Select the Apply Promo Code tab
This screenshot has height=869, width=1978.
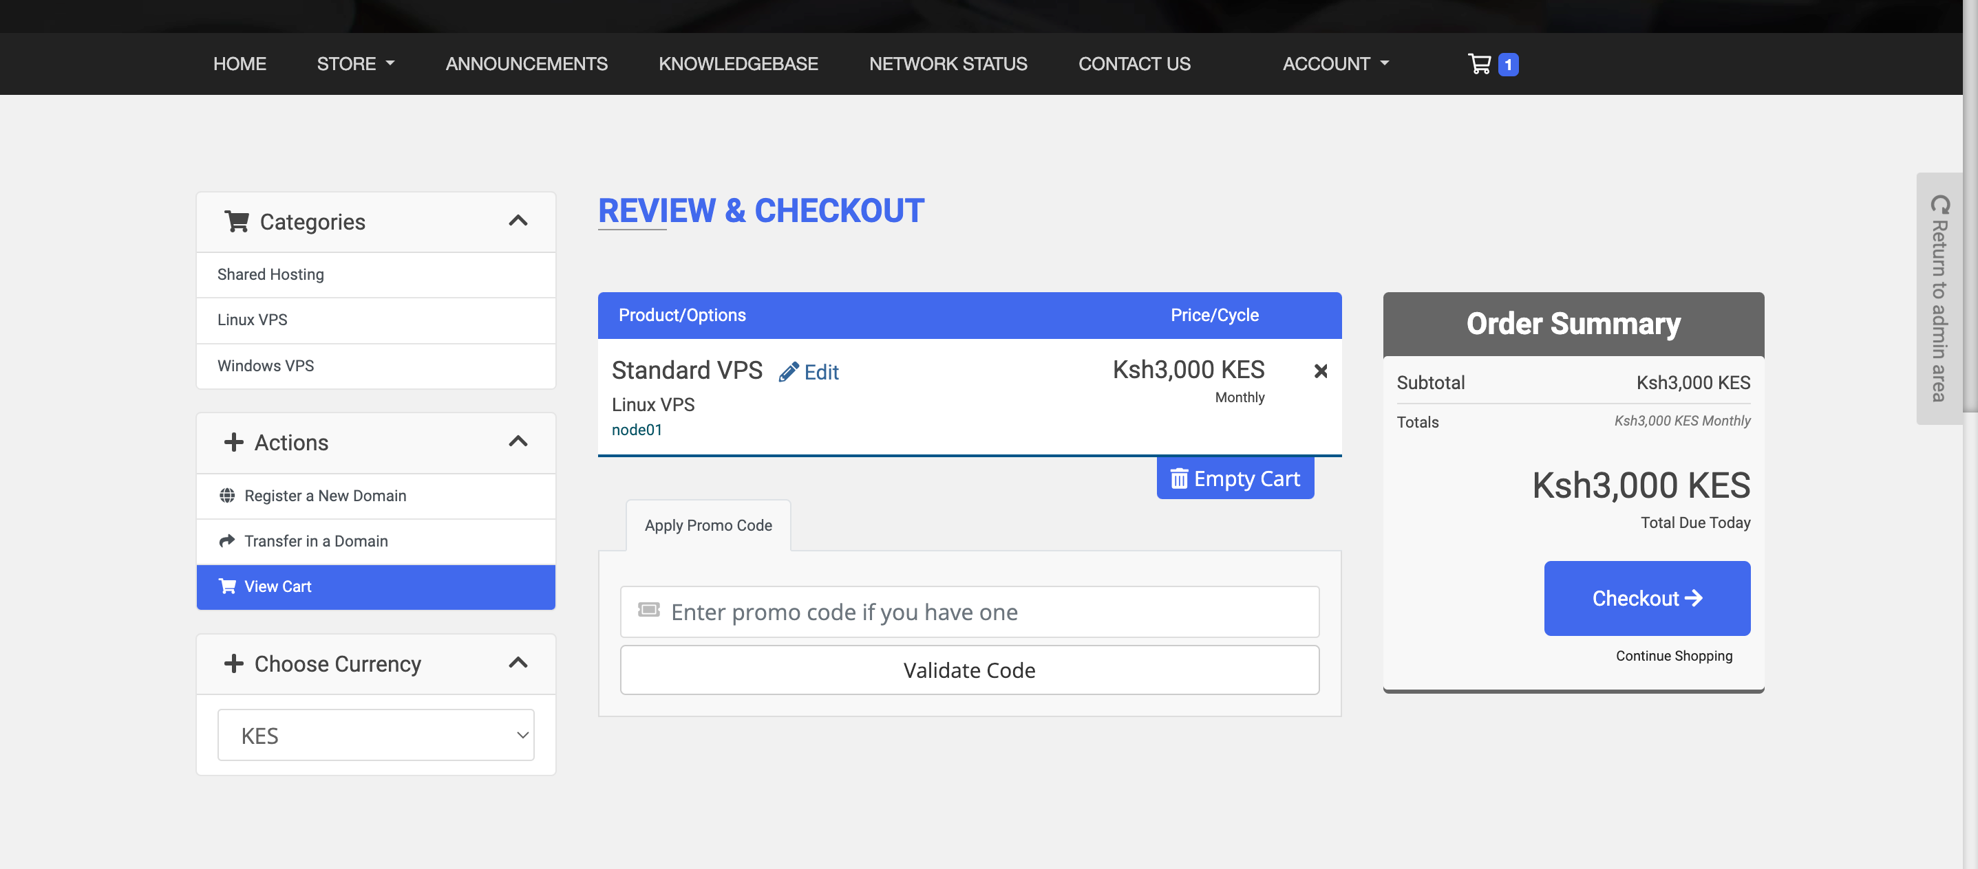click(708, 525)
